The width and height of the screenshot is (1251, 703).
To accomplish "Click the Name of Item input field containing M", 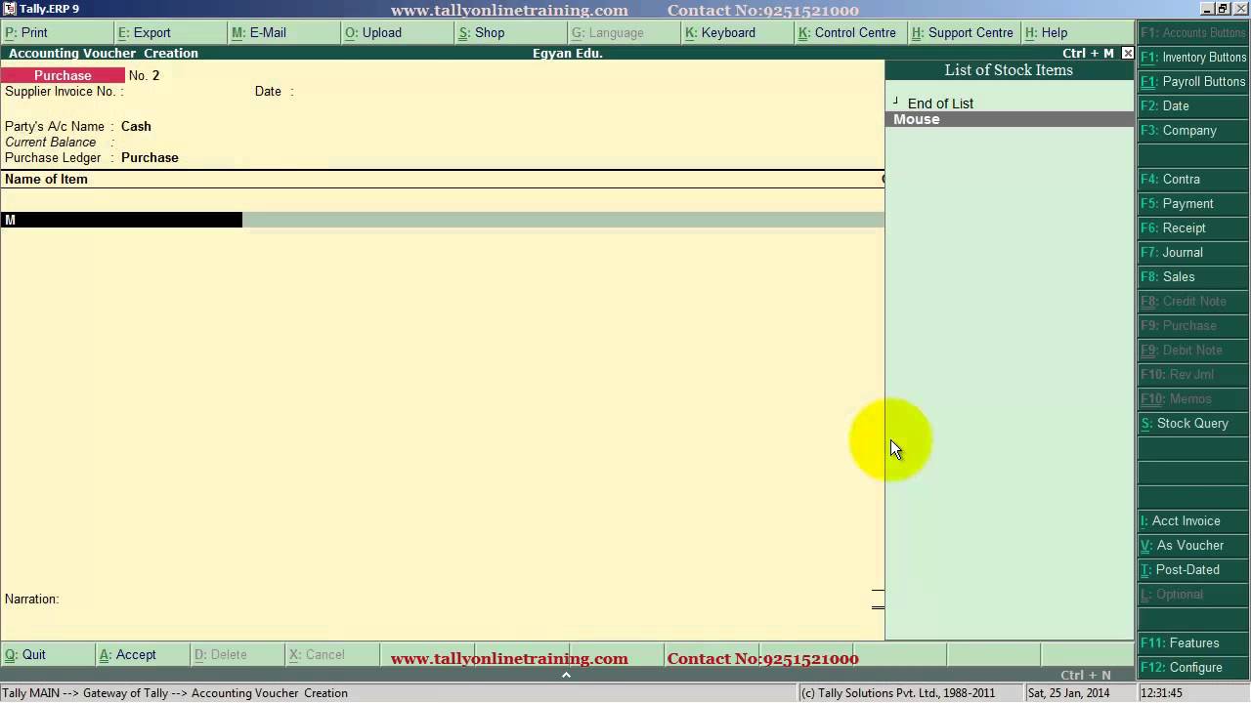I will (121, 220).
